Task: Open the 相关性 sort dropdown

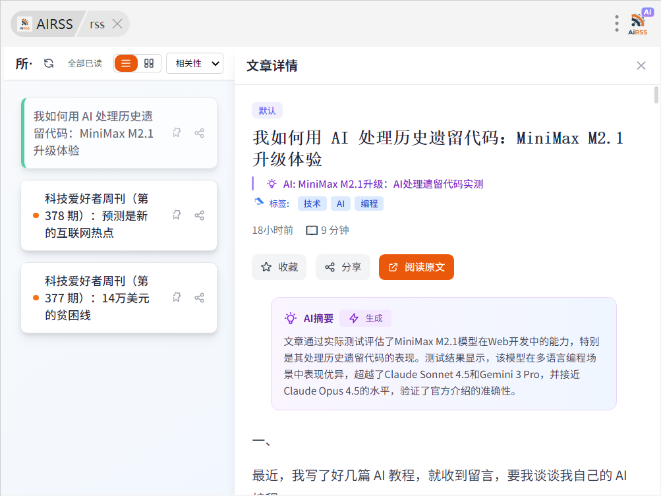Action: [x=194, y=63]
